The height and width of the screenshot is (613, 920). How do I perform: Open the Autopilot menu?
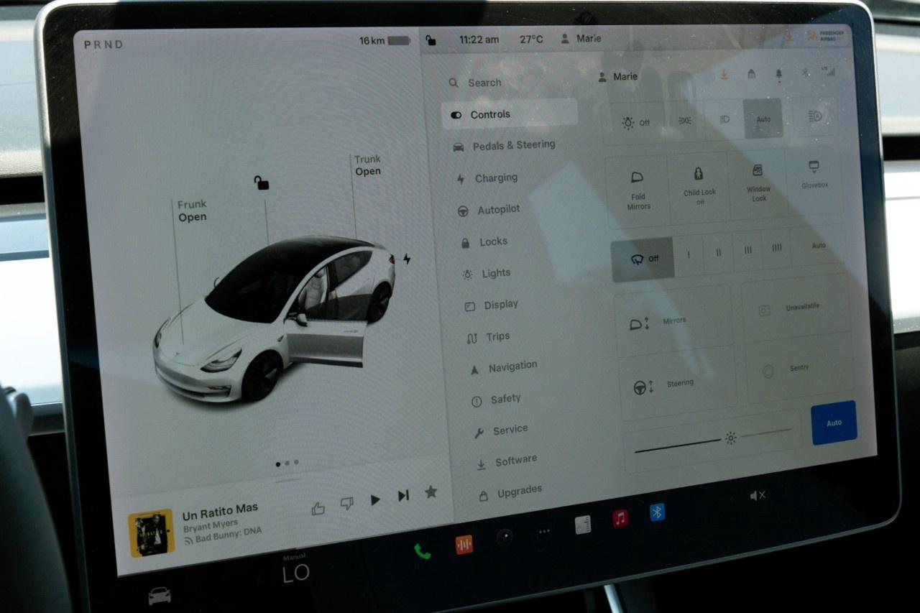coord(488,210)
